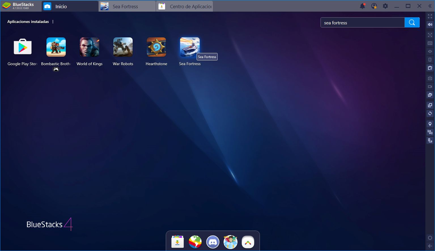Screen dimensions: 435x251
Task: Focus the sea fortress search field
Action: tap(362, 22)
